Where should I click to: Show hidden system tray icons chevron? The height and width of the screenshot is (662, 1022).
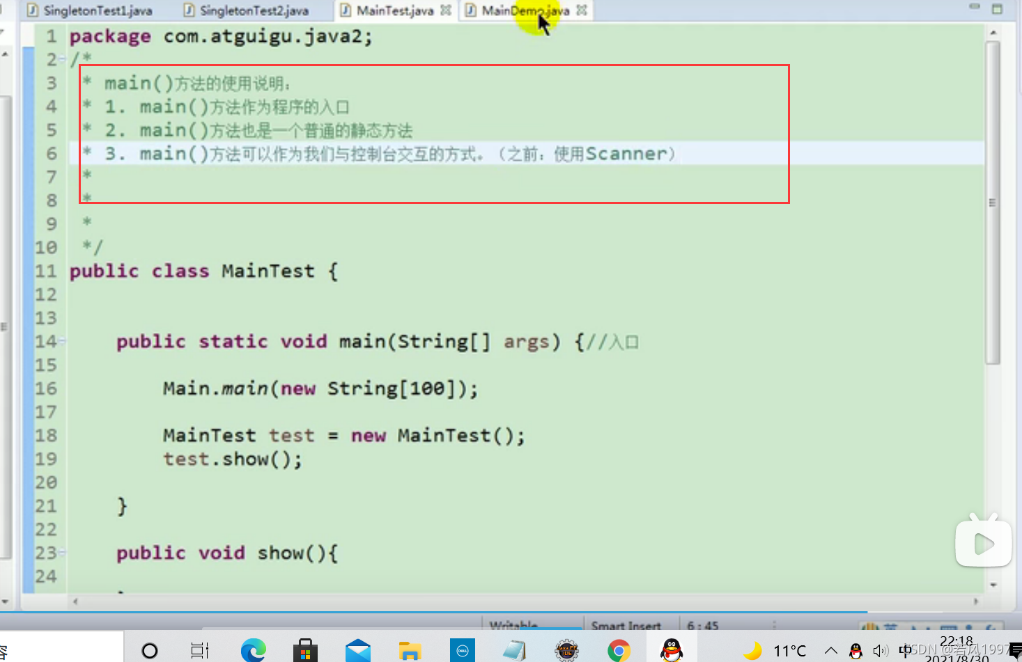(830, 651)
